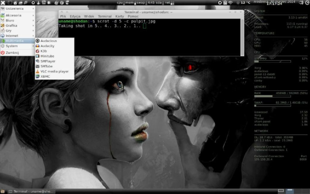Click the 17:17:24 clock in the panel
310x194 pixels.
[x=274, y=4]
